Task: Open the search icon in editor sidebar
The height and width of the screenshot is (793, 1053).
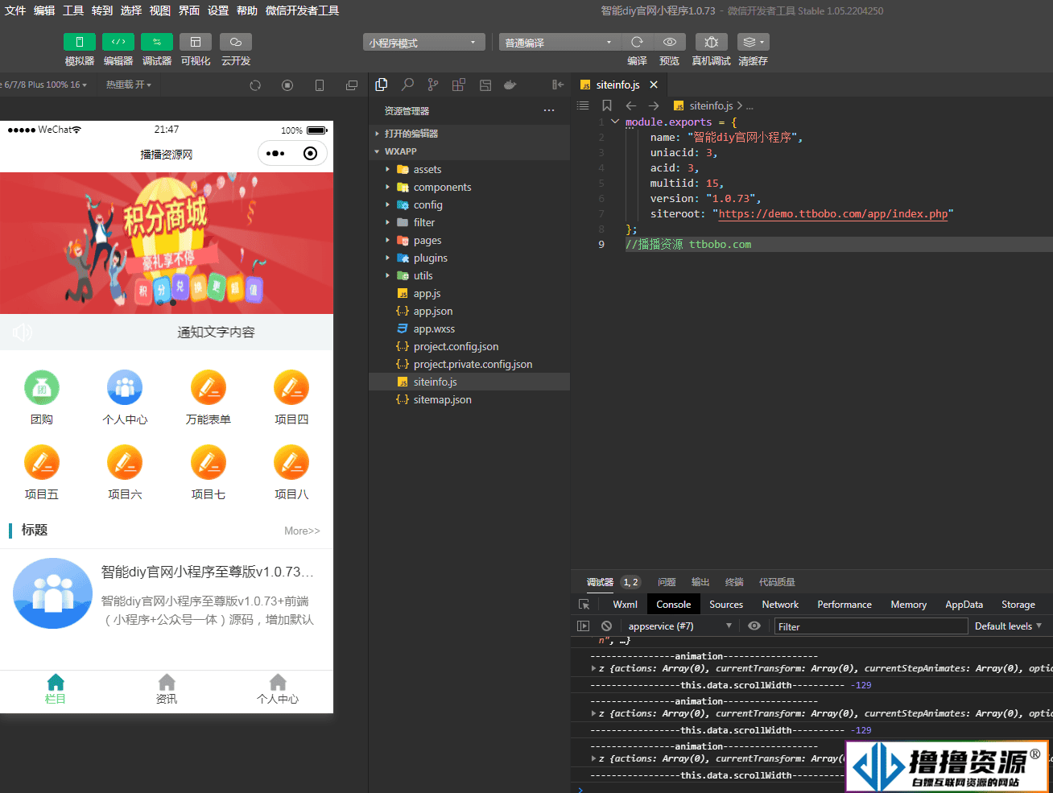Action: [x=407, y=85]
